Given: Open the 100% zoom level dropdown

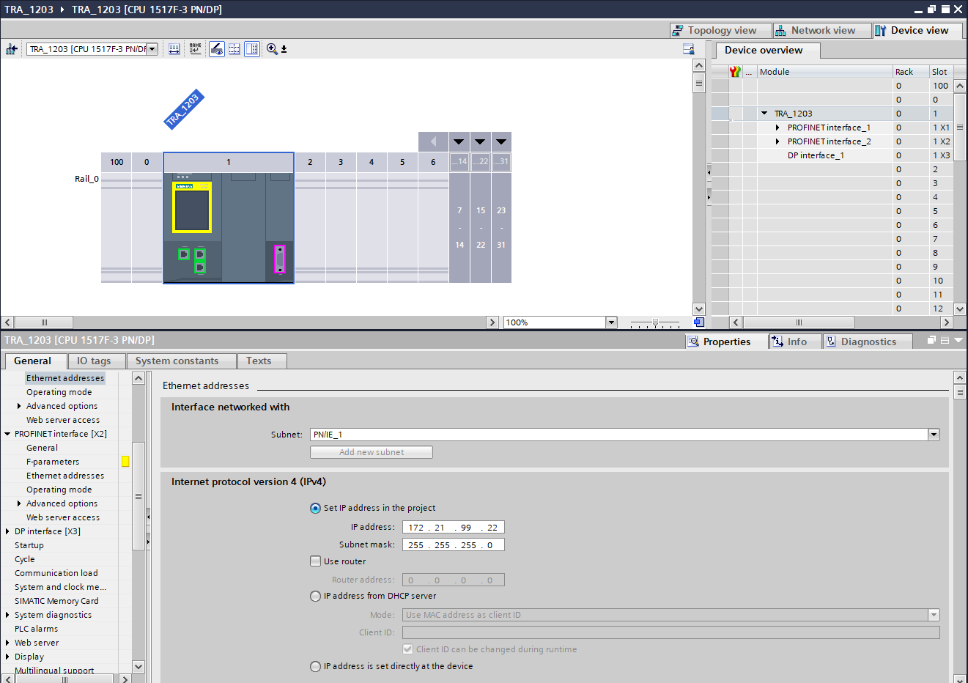Looking at the screenshot, I should pos(611,322).
